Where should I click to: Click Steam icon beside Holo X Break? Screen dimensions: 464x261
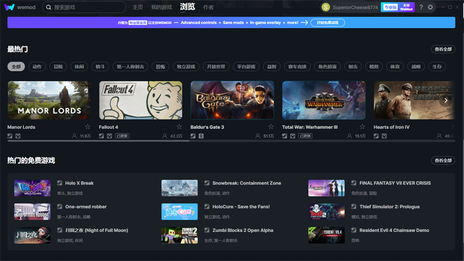[x=60, y=183]
